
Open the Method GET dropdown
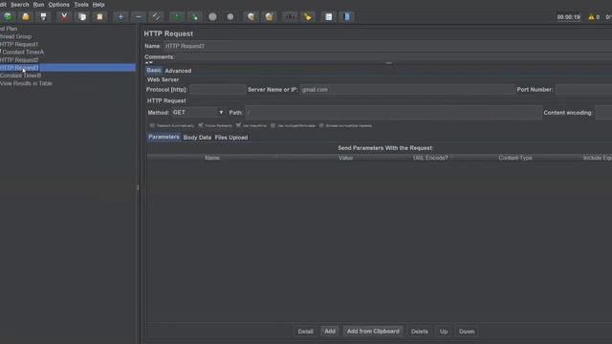198,113
